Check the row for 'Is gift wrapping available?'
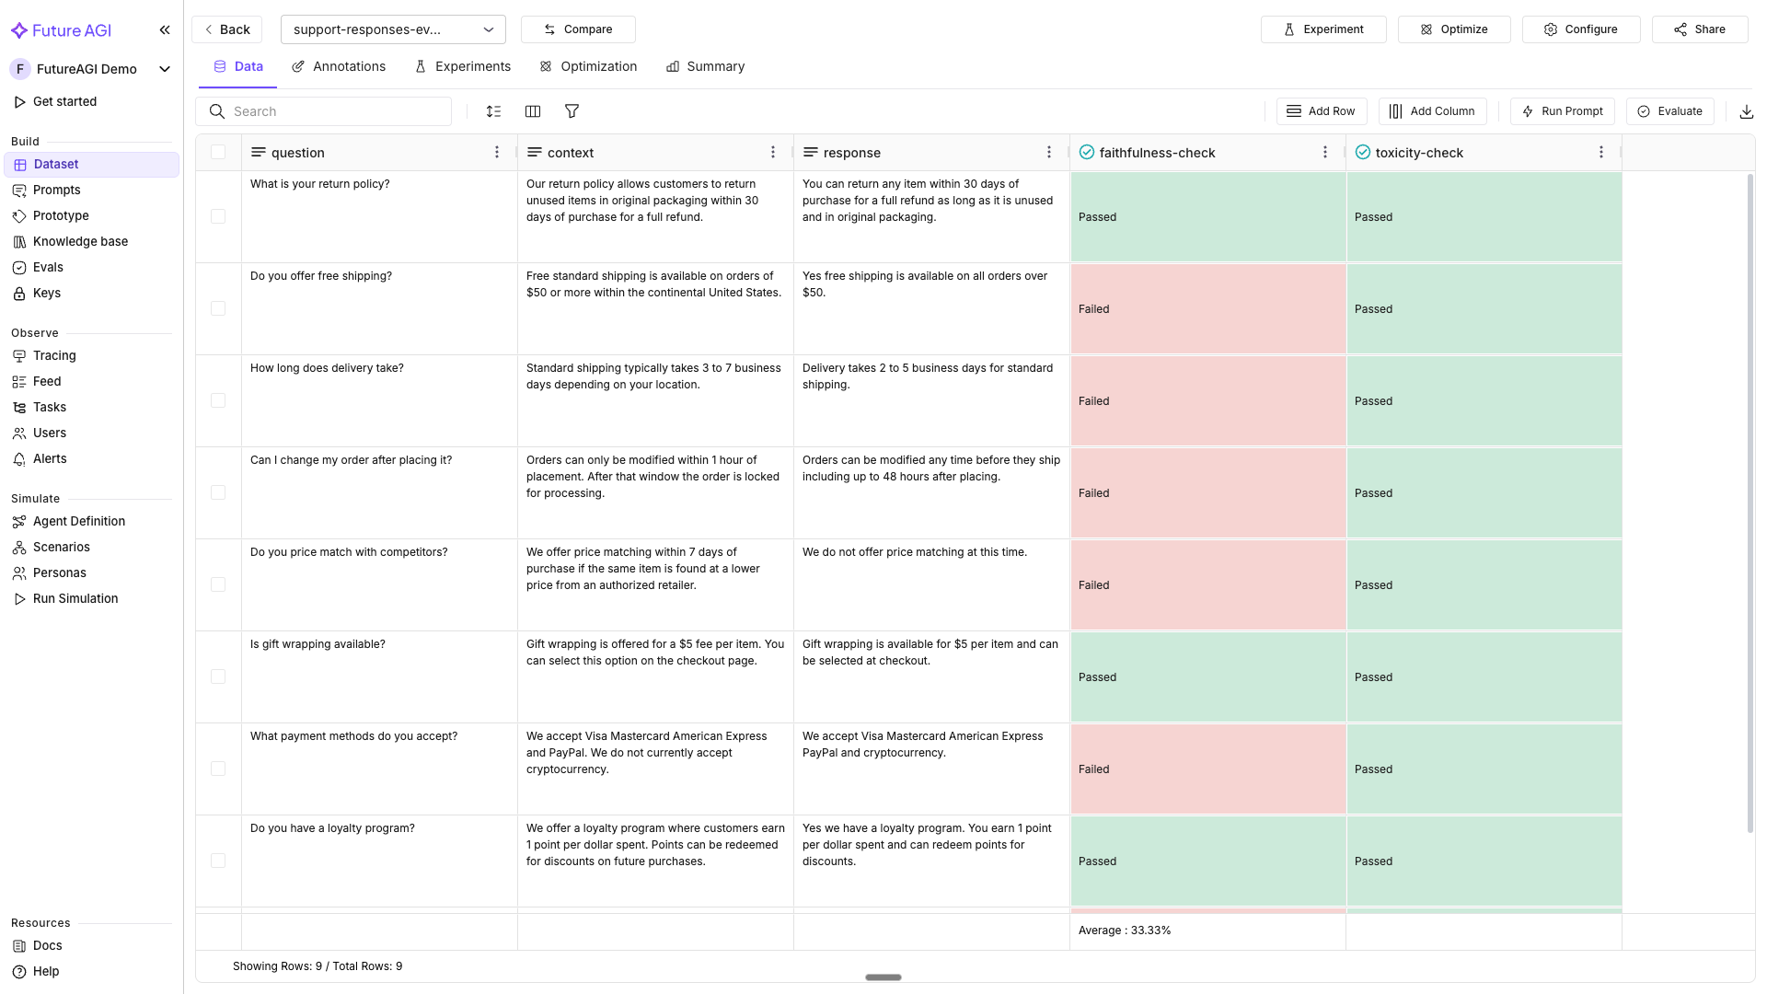Screen dimensions: 1767x994 pos(218,676)
